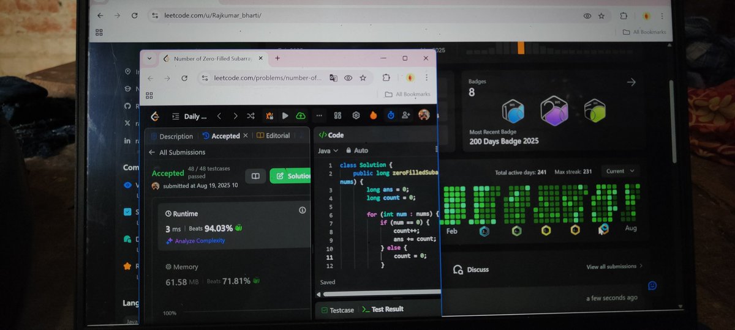735x330 pixels.
Task: Click the blue chat bubble icon on profile
Action: tap(652, 285)
